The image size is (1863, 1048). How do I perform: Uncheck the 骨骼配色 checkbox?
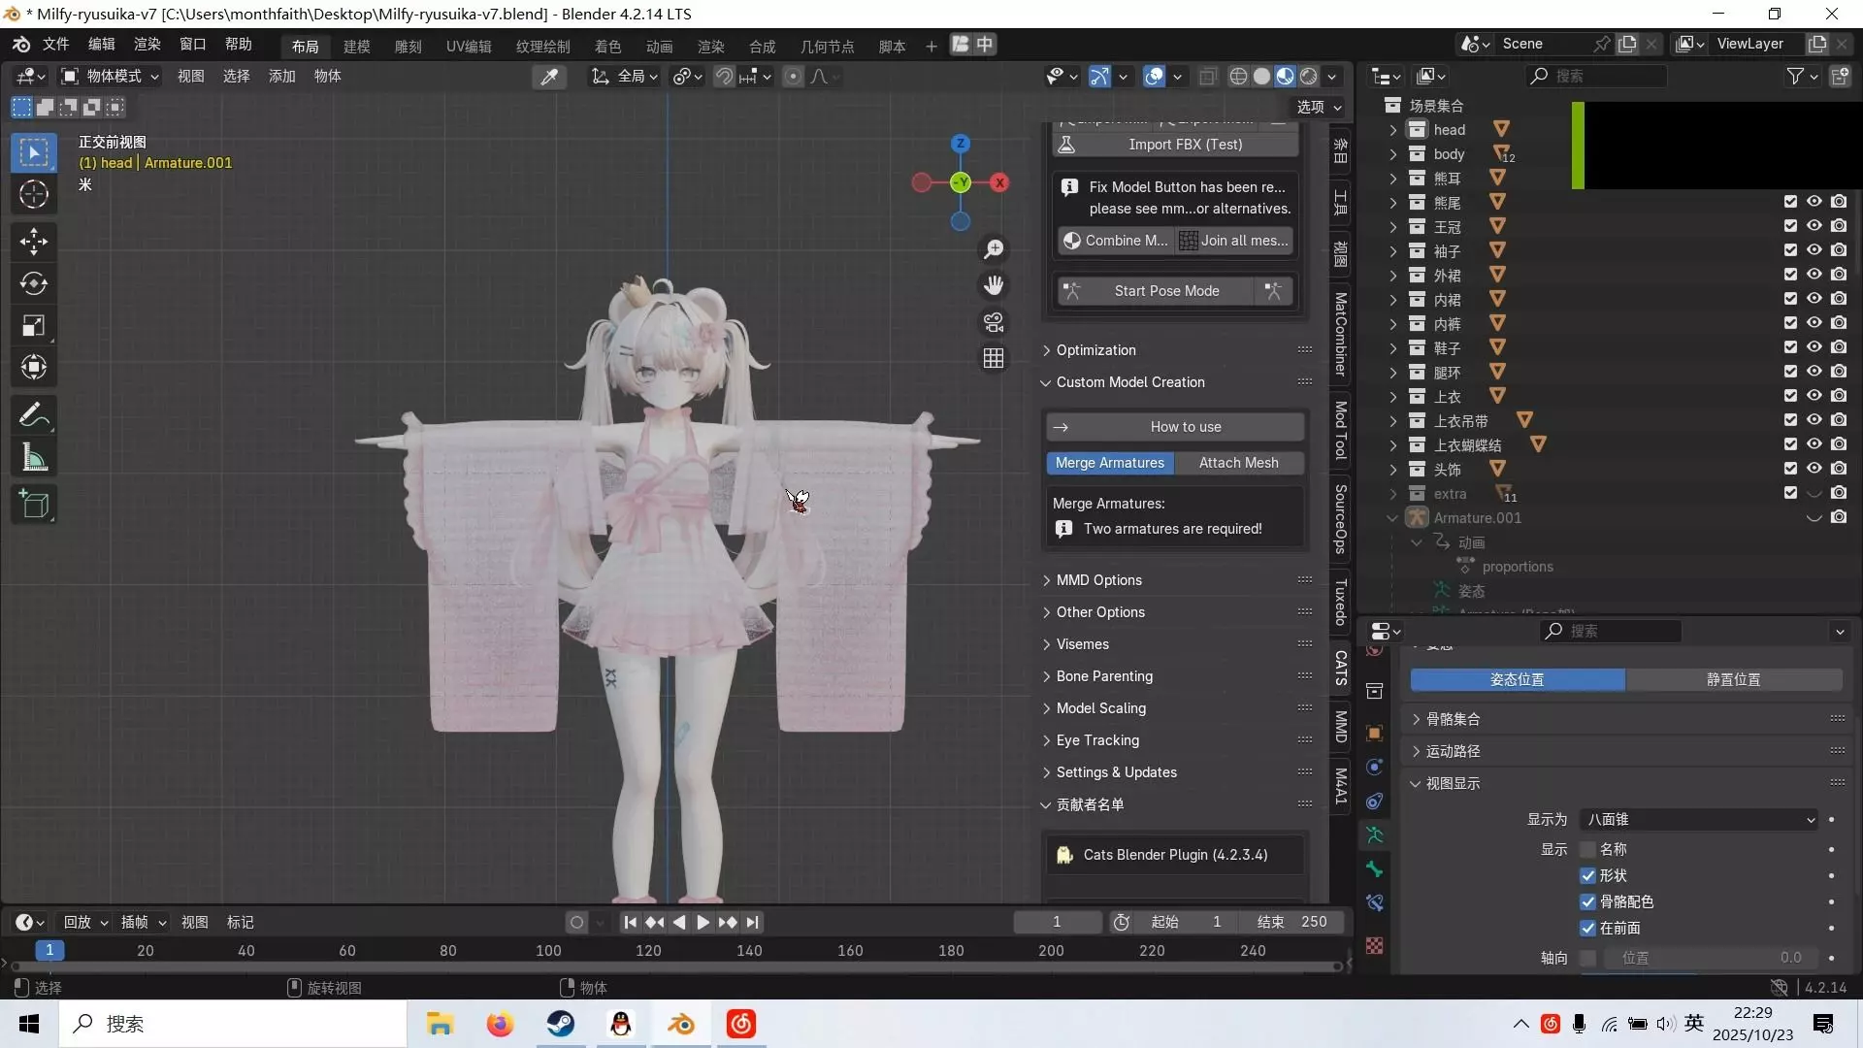pyautogui.click(x=1587, y=902)
